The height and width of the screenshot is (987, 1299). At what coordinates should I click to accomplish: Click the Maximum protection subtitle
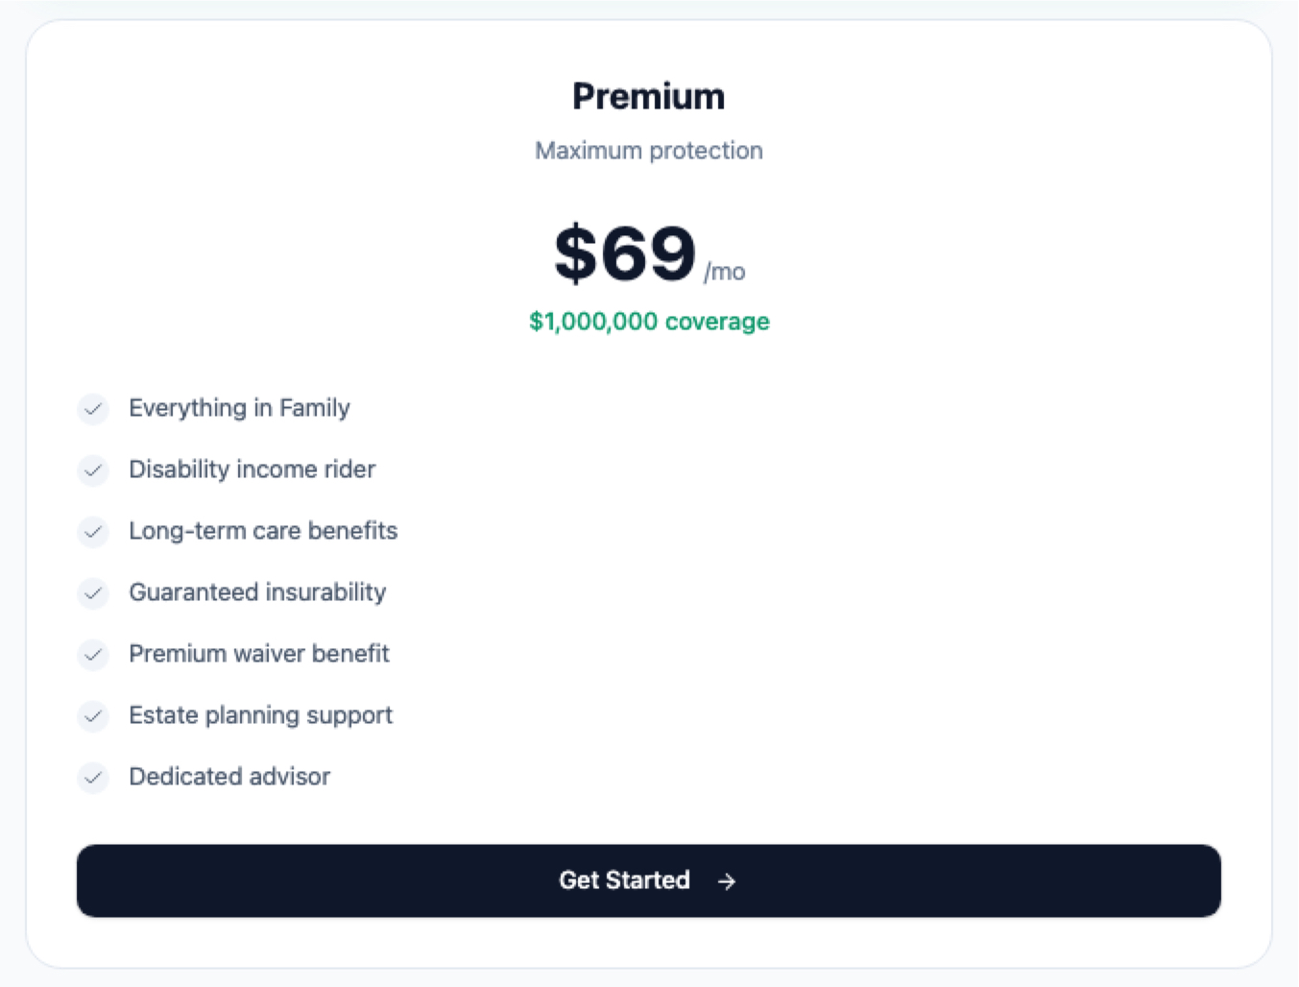[649, 151]
